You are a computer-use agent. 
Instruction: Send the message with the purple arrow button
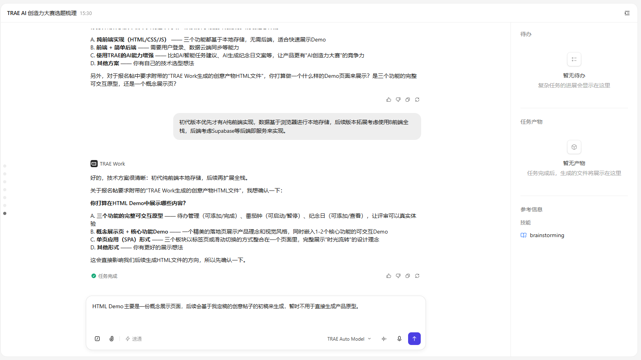pyautogui.click(x=414, y=338)
